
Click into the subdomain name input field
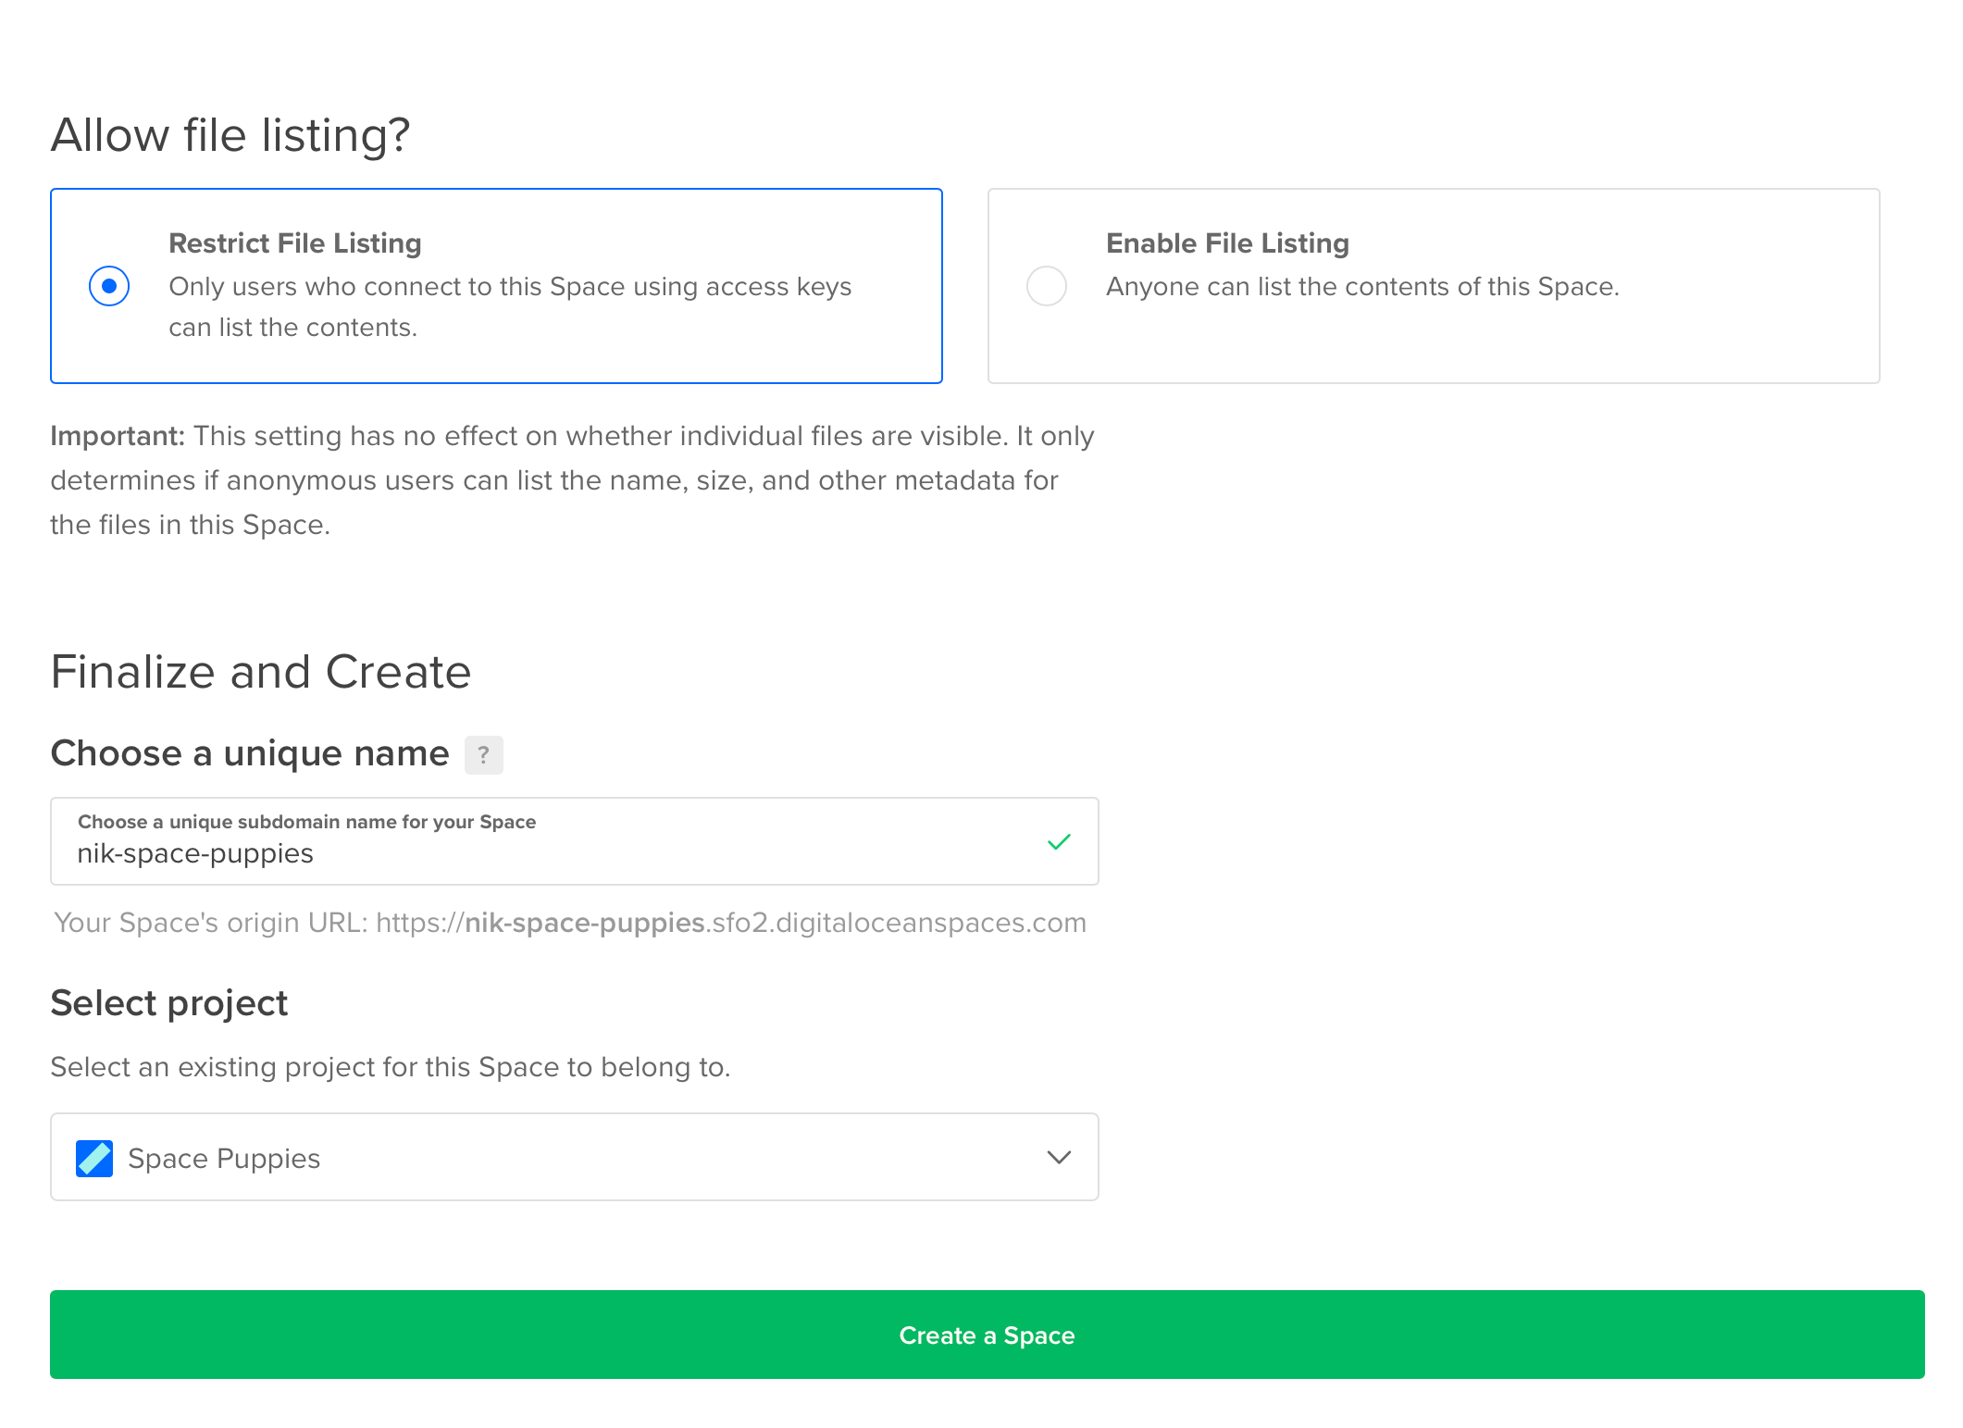(x=555, y=853)
